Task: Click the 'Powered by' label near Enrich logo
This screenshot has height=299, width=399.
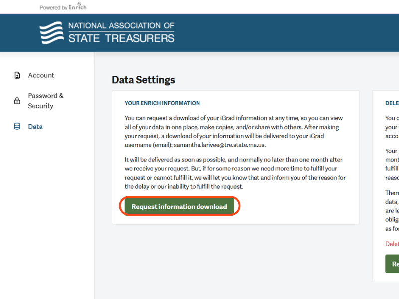Action: 54,7
